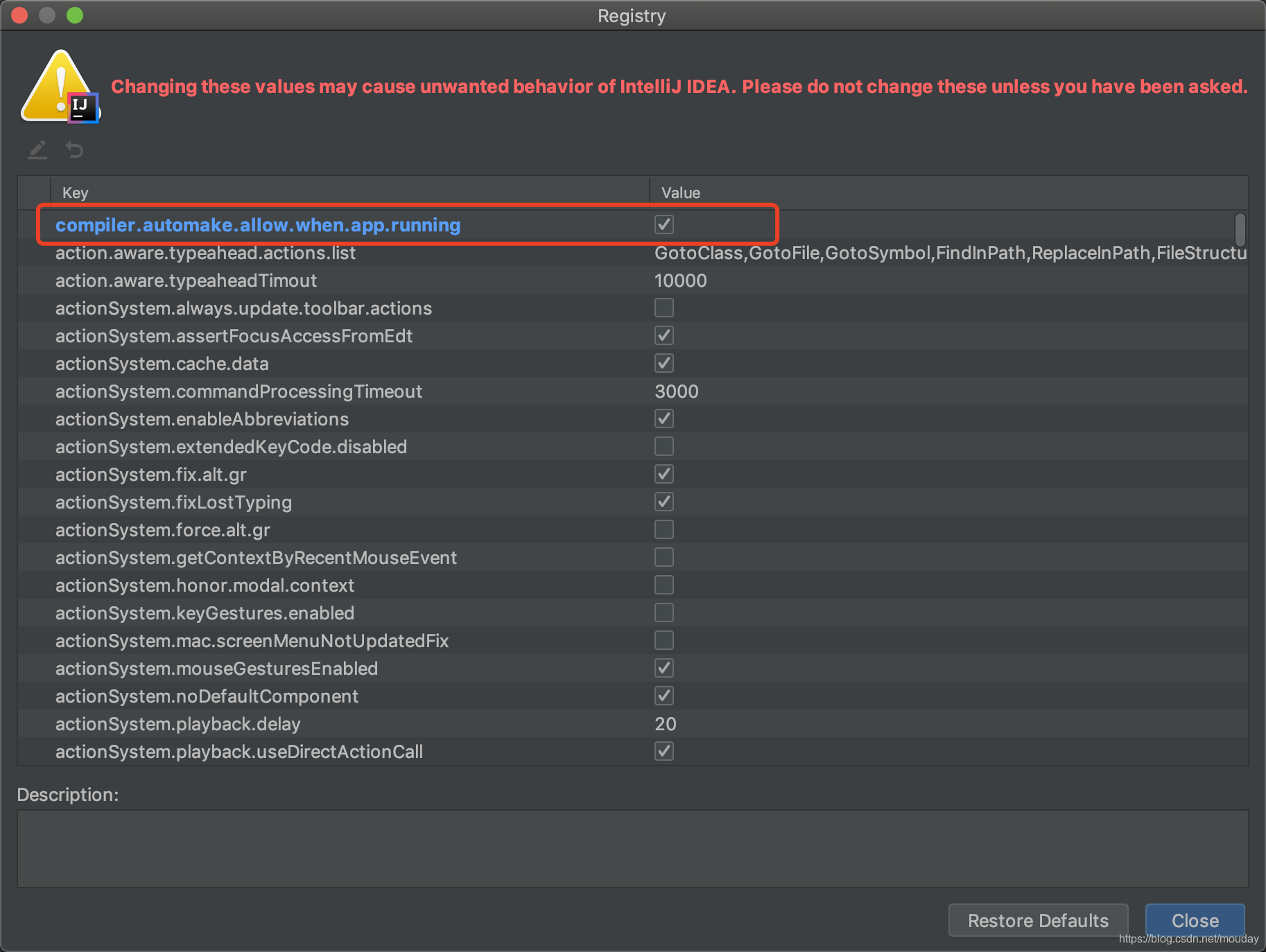Select actionSystem.enableAbbreviations key text

202,419
